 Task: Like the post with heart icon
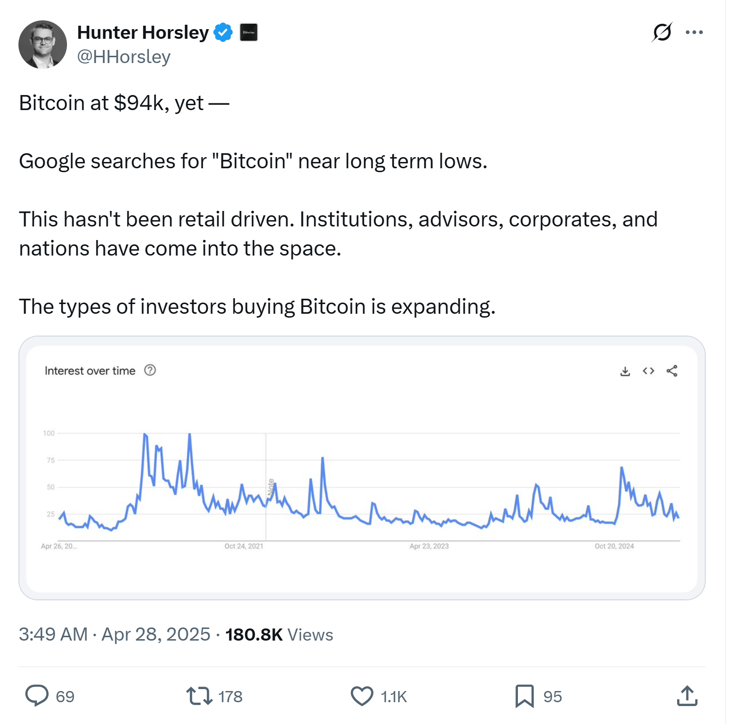(x=362, y=695)
